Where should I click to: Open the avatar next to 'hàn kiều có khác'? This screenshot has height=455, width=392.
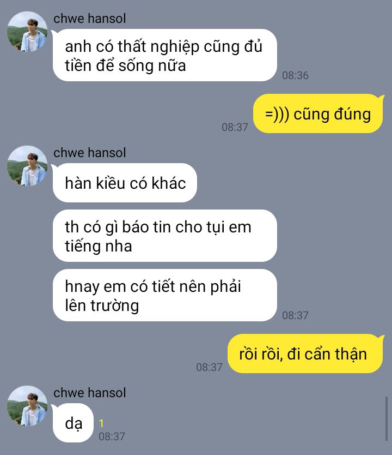(27, 166)
